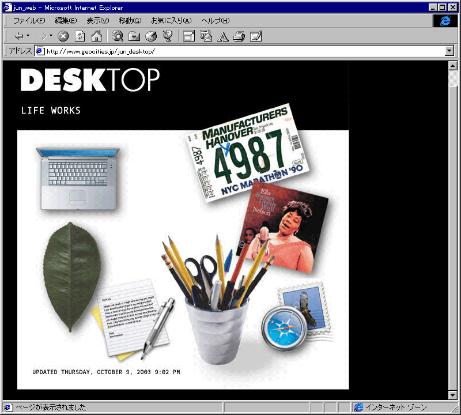Click the status bar page icon
Screen dimensions: 461x415
click(8, 408)
